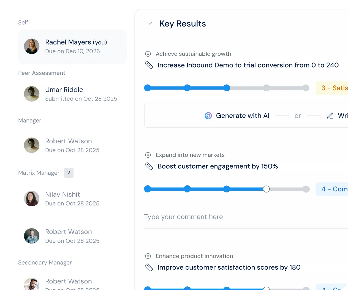Click ruler icon beside Boost customer engagement
This screenshot has height=290, width=348.
[x=149, y=166]
